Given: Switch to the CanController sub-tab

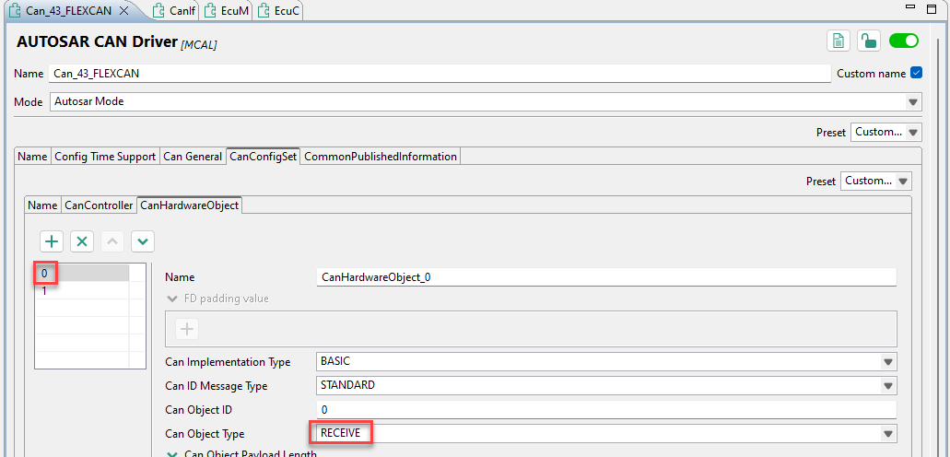Looking at the screenshot, I should tap(99, 205).
